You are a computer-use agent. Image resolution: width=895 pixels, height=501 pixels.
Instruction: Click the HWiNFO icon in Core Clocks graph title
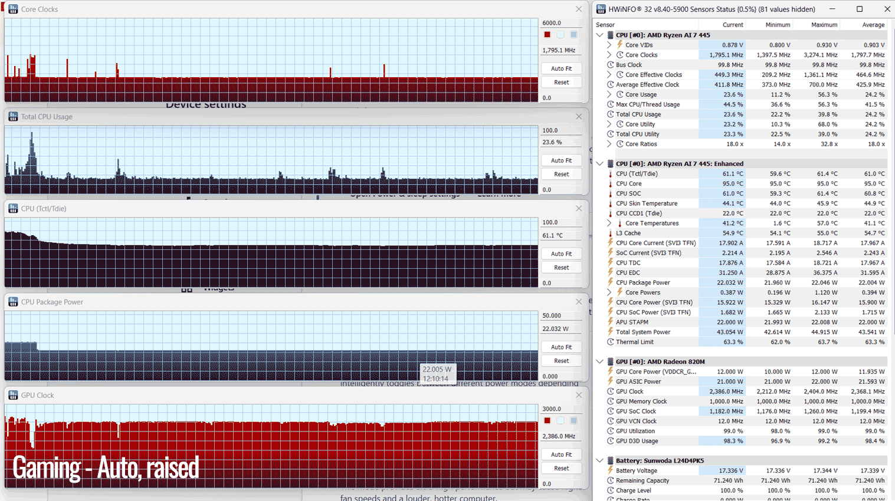tap(13, 9)
